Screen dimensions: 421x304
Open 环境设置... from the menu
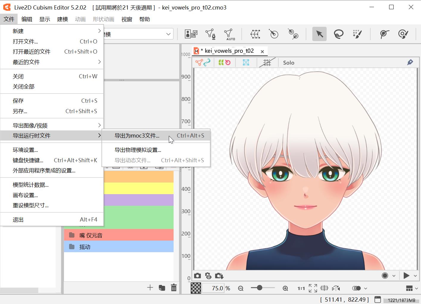pos(52,150)
